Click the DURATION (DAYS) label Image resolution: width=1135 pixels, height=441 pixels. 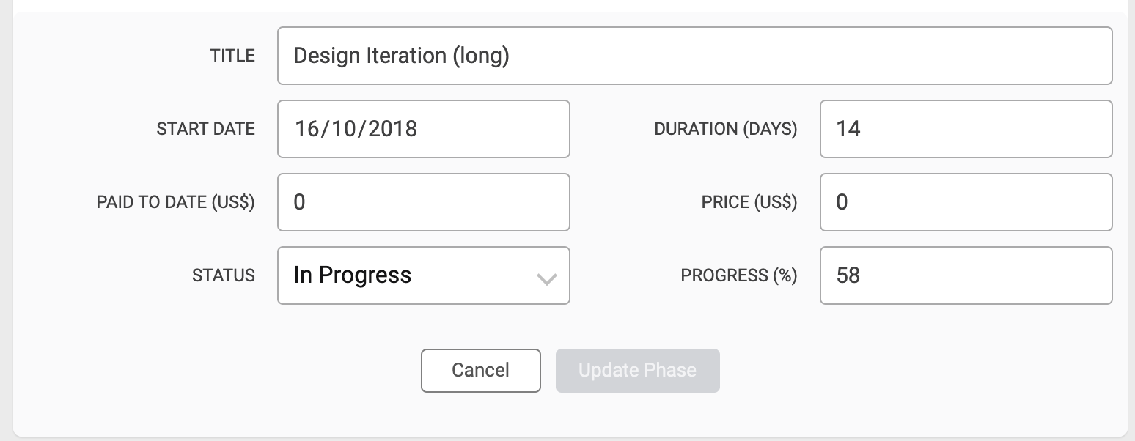point(725,129)
